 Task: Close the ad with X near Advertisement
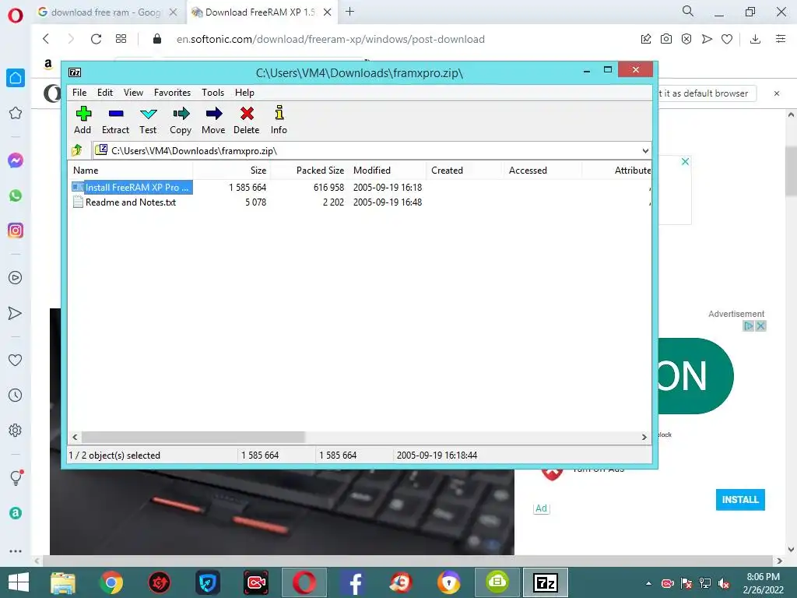[761, 326]
